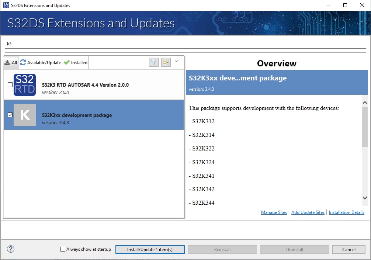The image size is (371, 260).
Task: Click the yellow arrow toolbar icon
Action: pyautogui.click(x=166, y=62)
